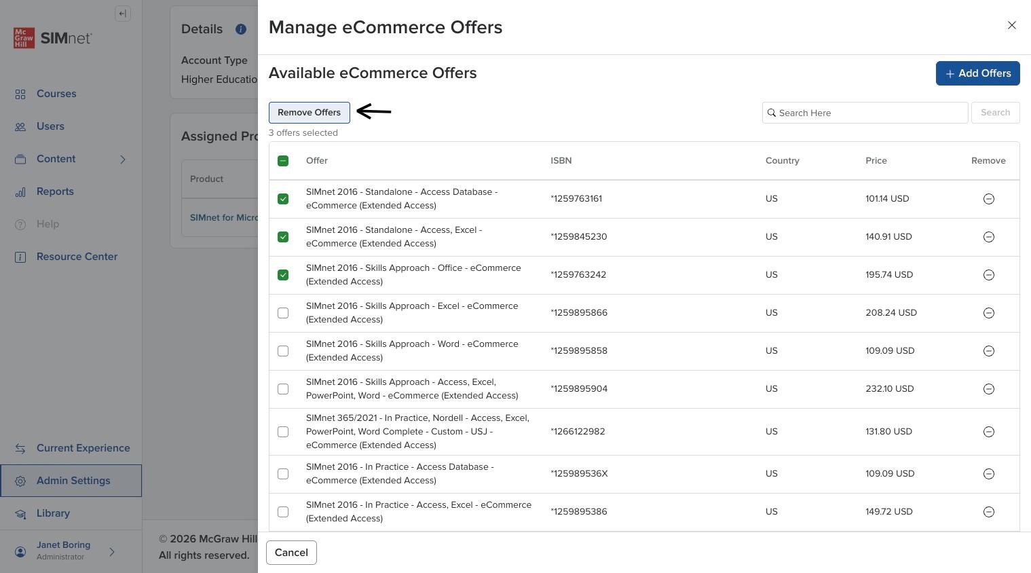The height and width of the screenshot is (573, 1031).
Task: Click the Country column header
Action: click(783, 161)
